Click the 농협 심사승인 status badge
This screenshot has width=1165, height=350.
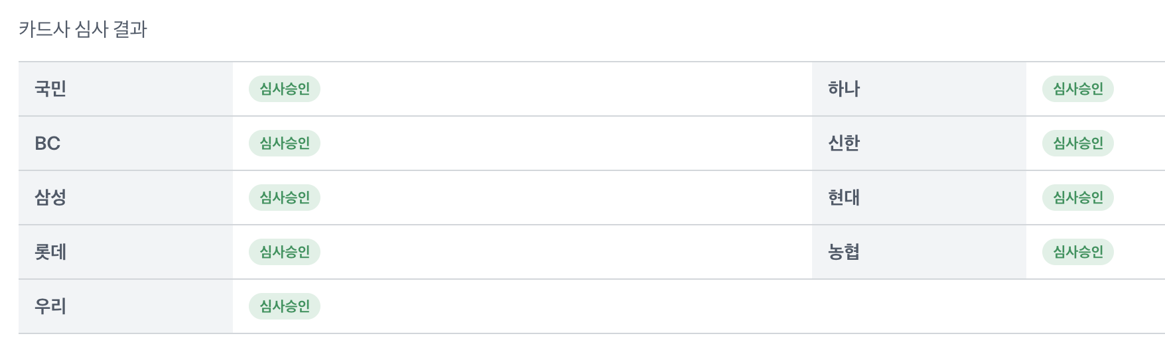(1078, 252)
